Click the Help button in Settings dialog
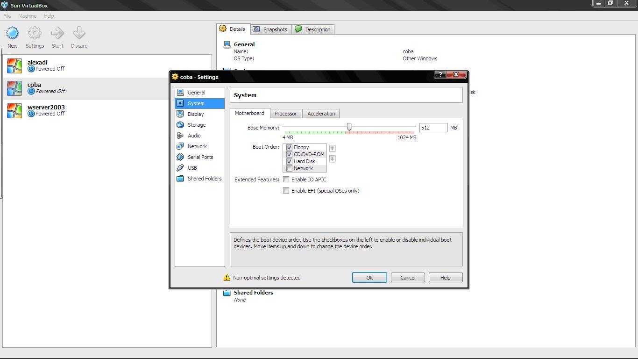Image resolution: width=638 pixels, height=359 pixels. point(446,278)
